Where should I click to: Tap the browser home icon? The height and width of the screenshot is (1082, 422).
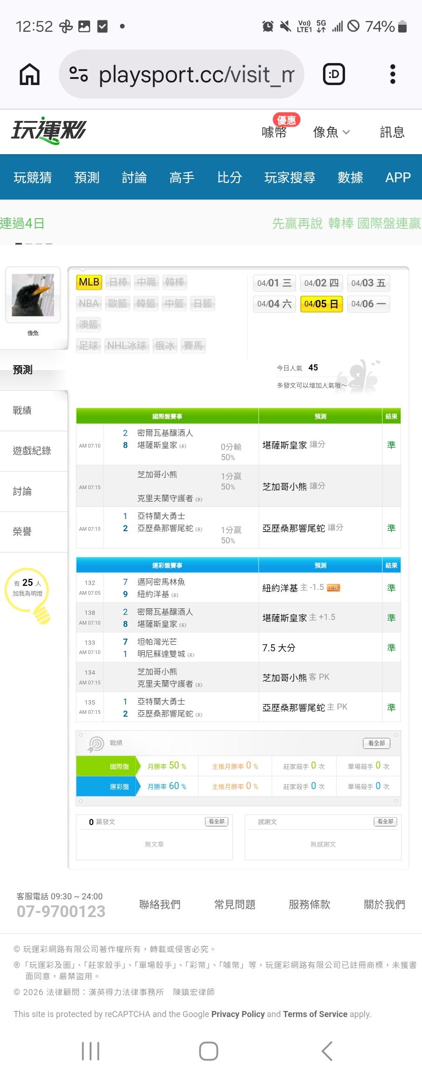point(29,74)
